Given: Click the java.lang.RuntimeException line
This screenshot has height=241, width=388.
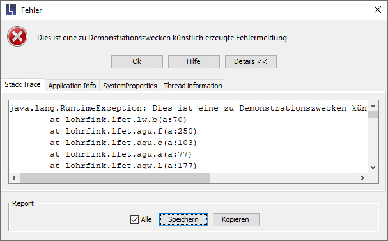Looking at the screenshot, I should (188, 109).
